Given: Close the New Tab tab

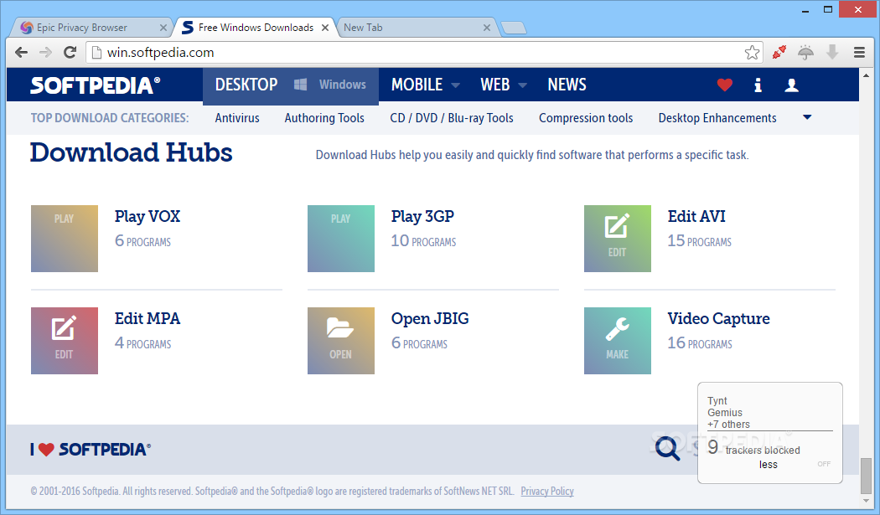Looking at the screenshot, I should coord(487,28).
